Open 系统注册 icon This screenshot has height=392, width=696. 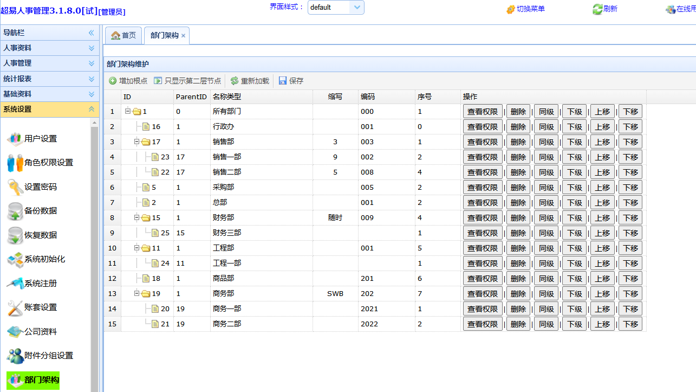click(15, 284)
